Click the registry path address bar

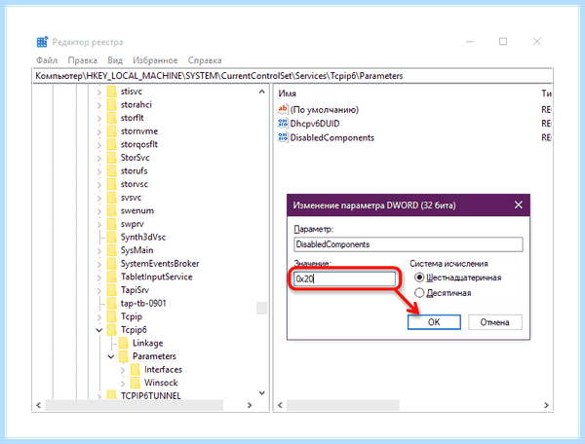(292, 76)
